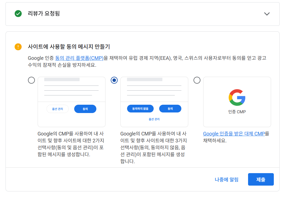The height and width of the screenshot is (200, 299).
Task: Click 옵션 관리 outlined button in first preview
Action: click(x=58, y=109)
